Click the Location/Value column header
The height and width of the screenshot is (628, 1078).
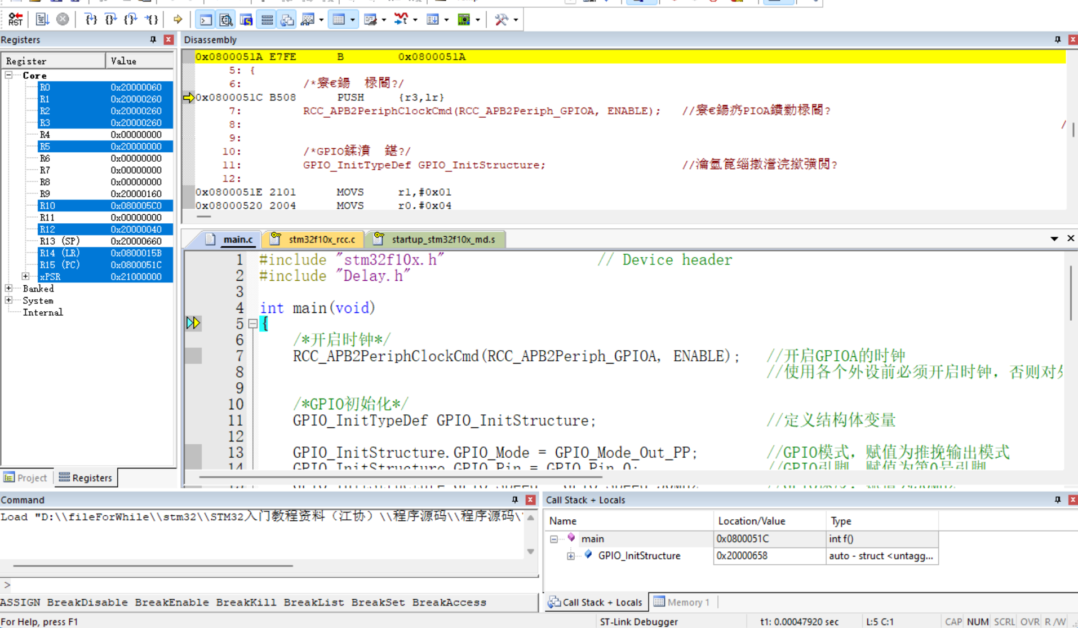point(769,521)
